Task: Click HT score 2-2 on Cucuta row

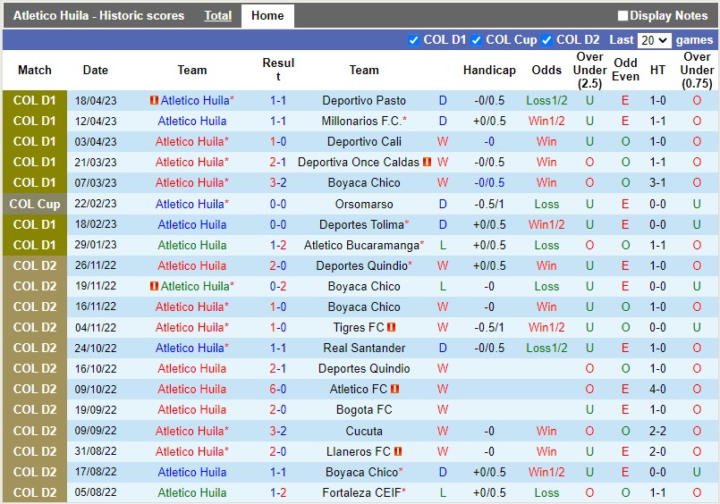Action: [x=657, y=431]
